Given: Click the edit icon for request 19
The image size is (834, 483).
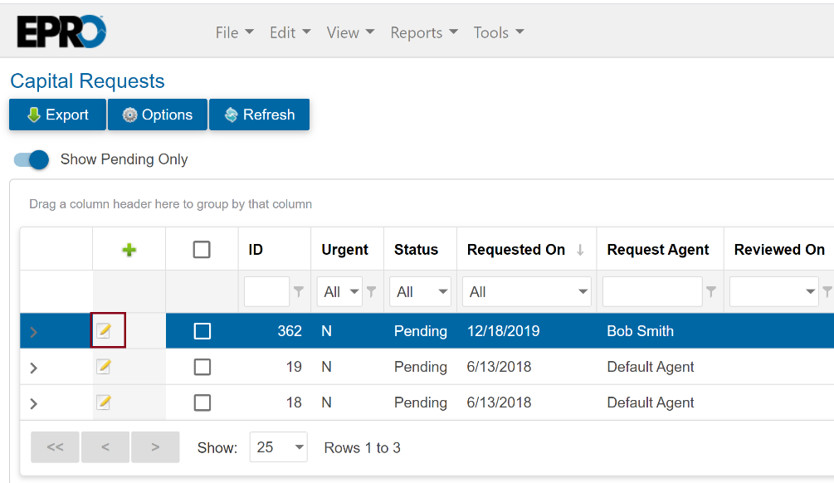Looking at the screenshot, I should coord(104,367).
